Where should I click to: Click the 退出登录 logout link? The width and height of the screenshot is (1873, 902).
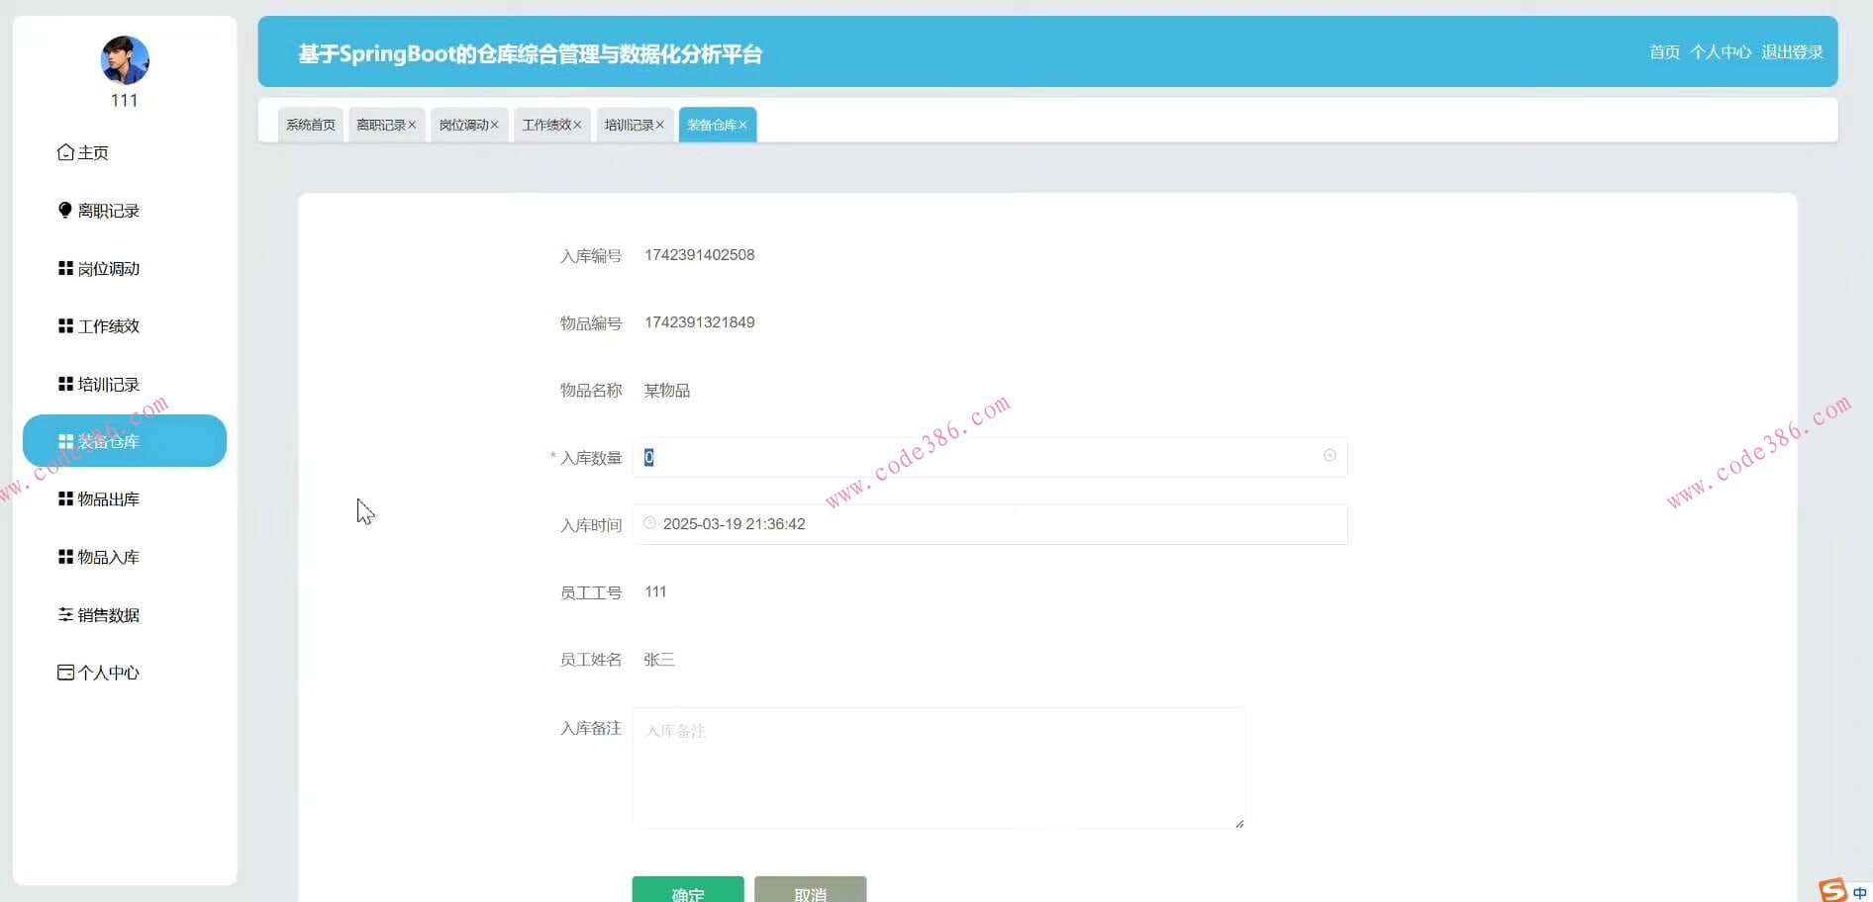pos(1792,52)
